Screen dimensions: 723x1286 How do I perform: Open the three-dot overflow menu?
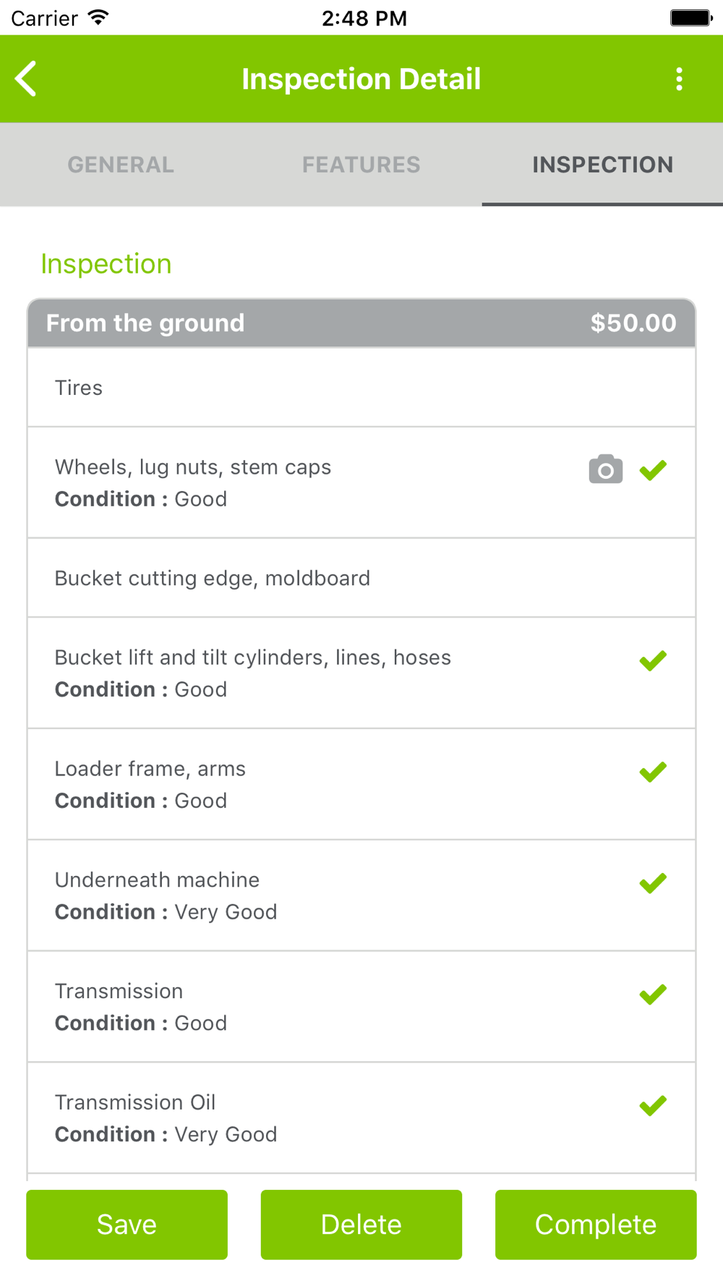[x=679, y=79]
